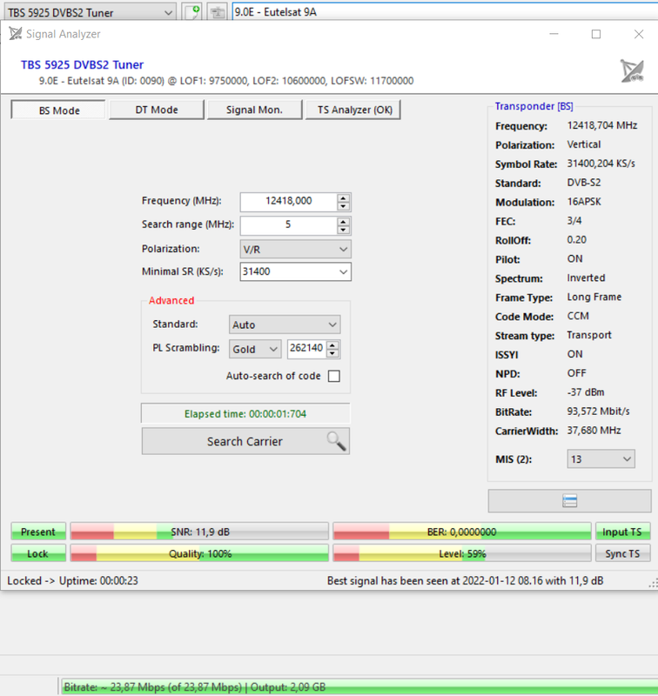This screenshot has width=658, height=696.
Task: Click the Standard value DVB-S2
Action: 584,183
